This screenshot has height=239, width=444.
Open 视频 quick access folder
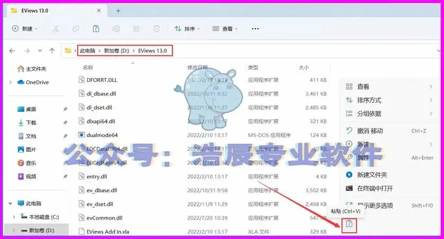27,177
